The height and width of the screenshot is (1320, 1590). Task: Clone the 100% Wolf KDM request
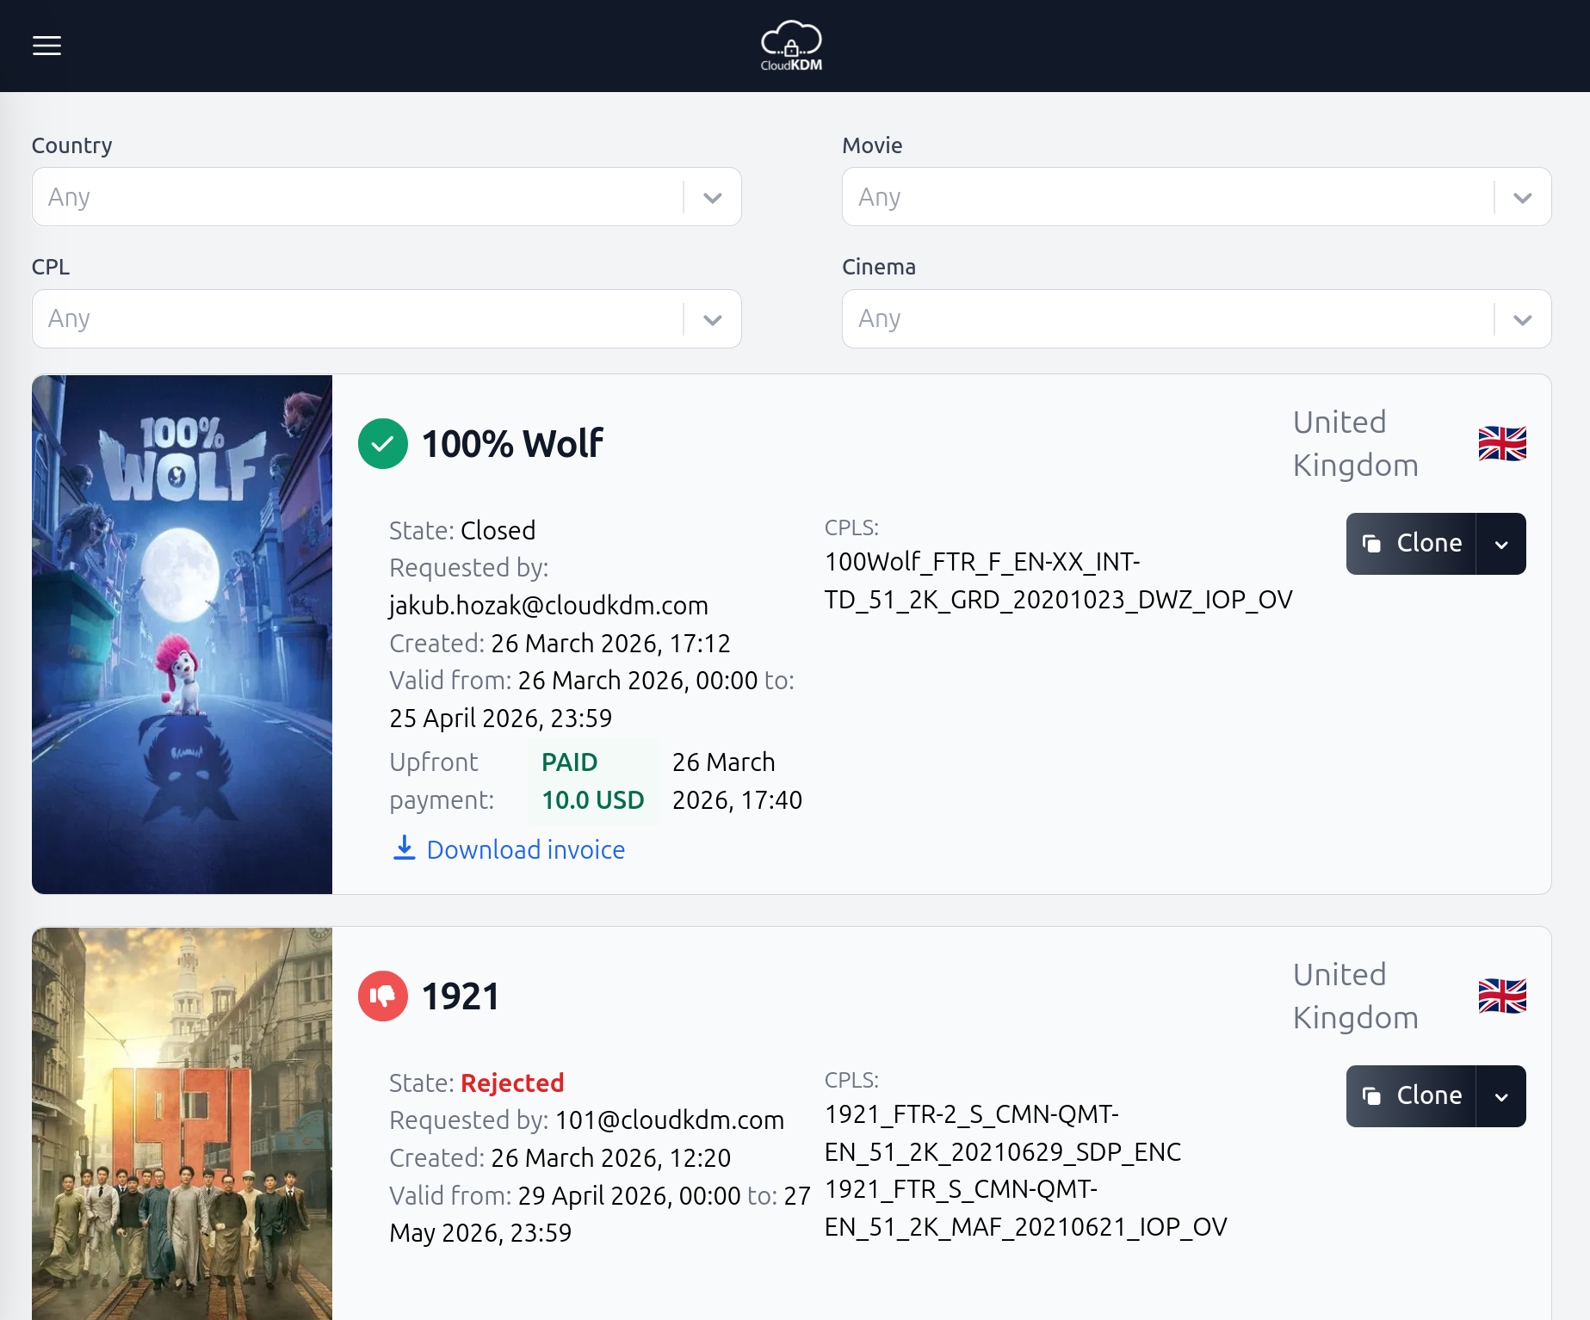(1412, 544)
